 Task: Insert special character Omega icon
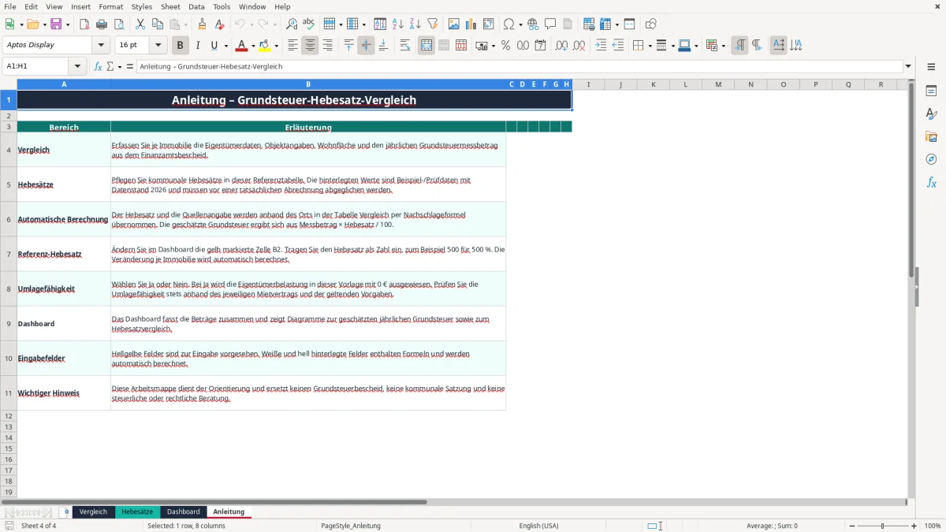509,24
